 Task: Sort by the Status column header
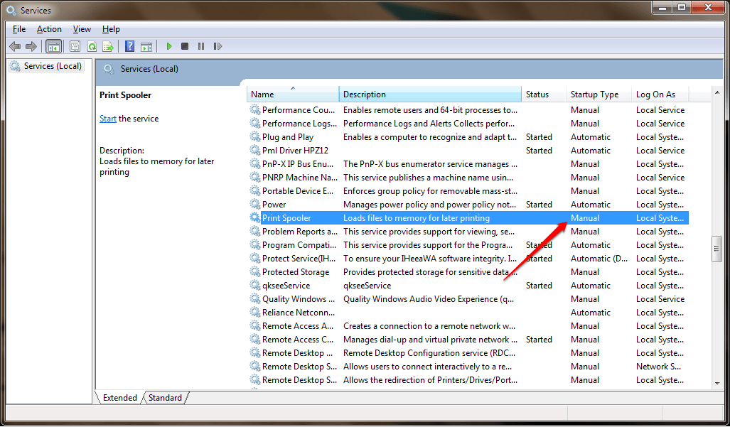[544, 94]
